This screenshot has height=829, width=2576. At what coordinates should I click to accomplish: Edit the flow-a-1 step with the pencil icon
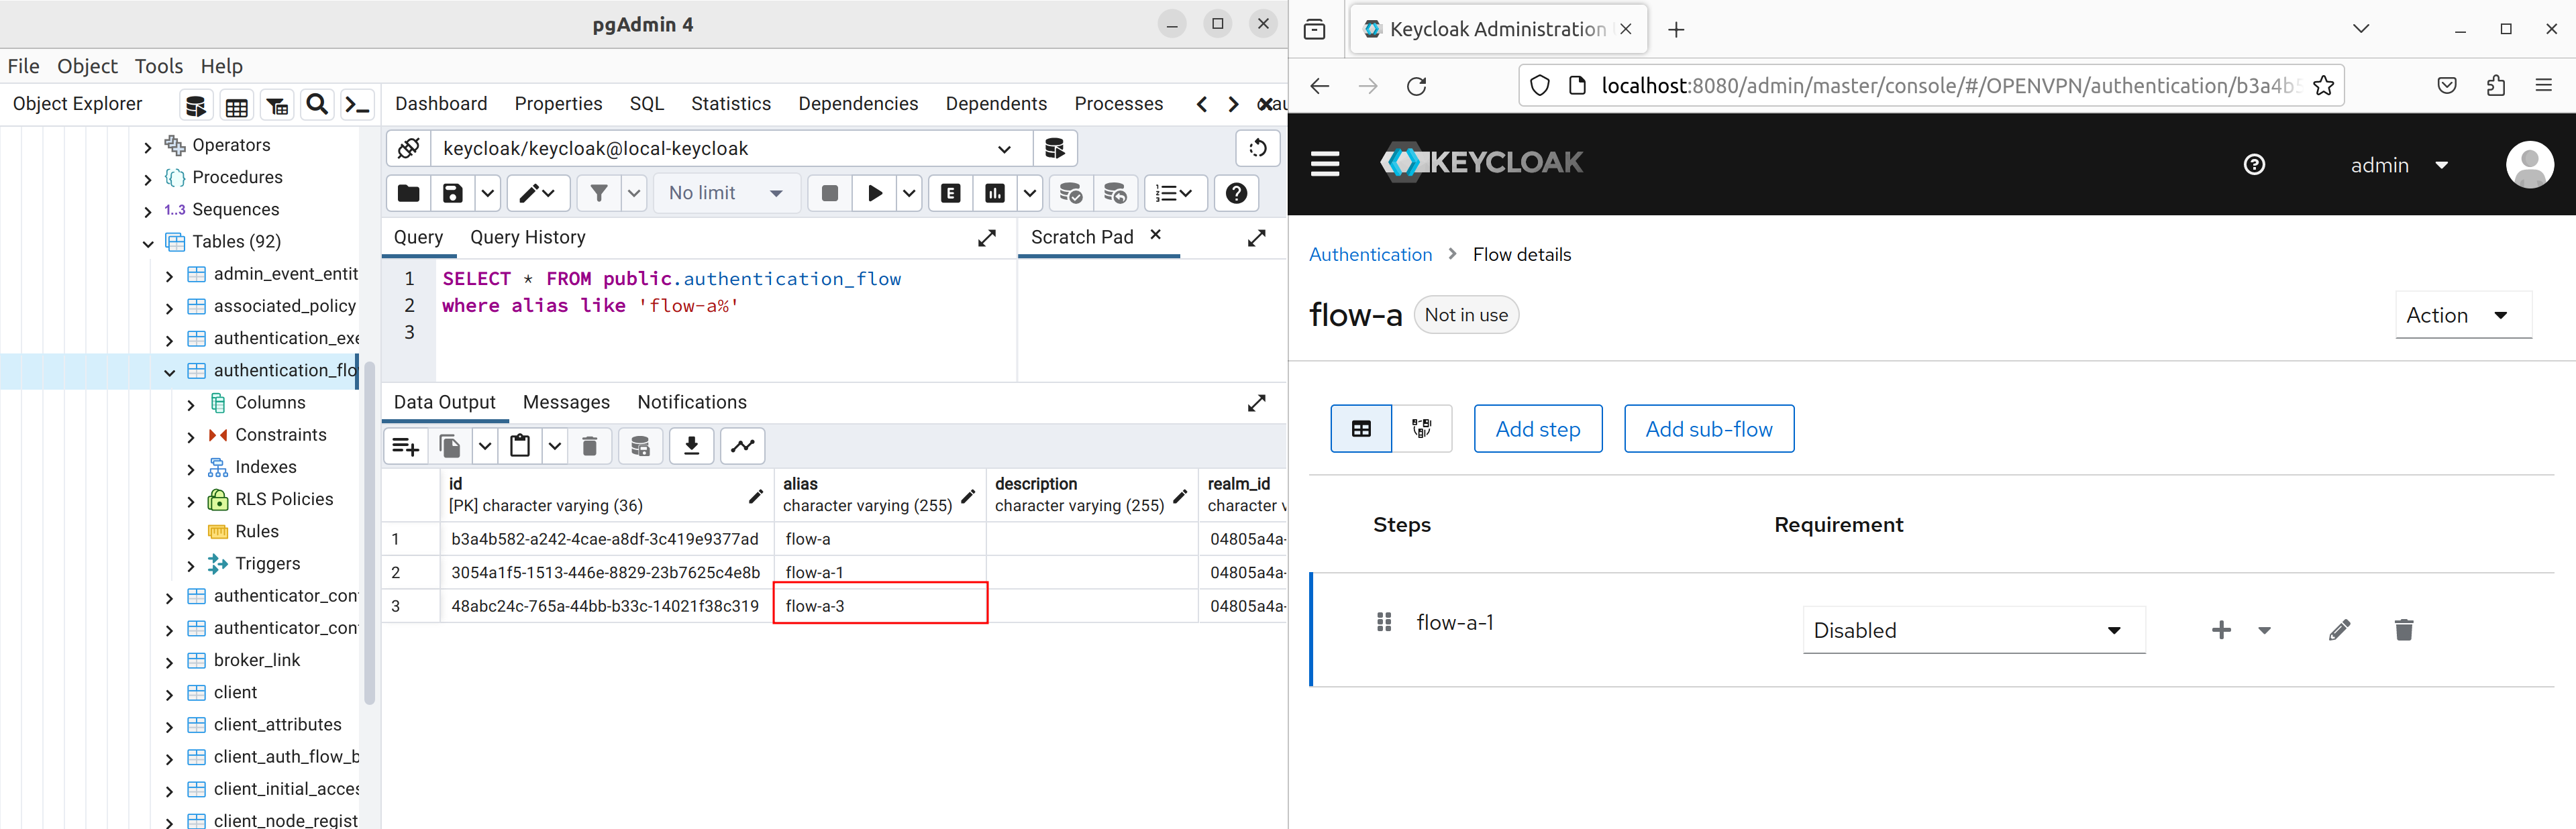(x=2339, y=630)
